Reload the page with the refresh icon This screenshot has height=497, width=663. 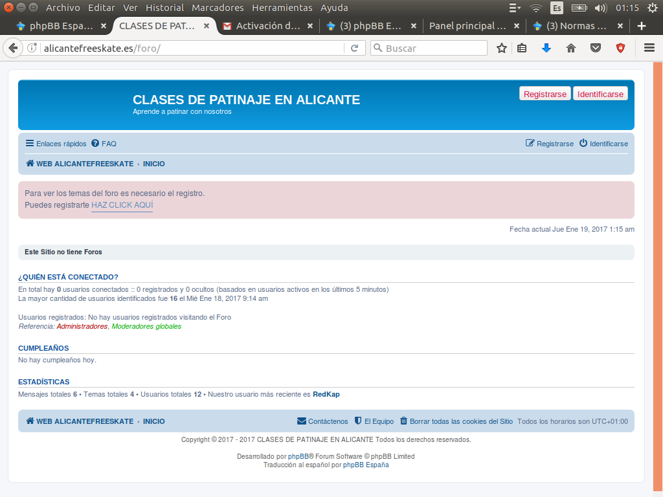(354, 49)
